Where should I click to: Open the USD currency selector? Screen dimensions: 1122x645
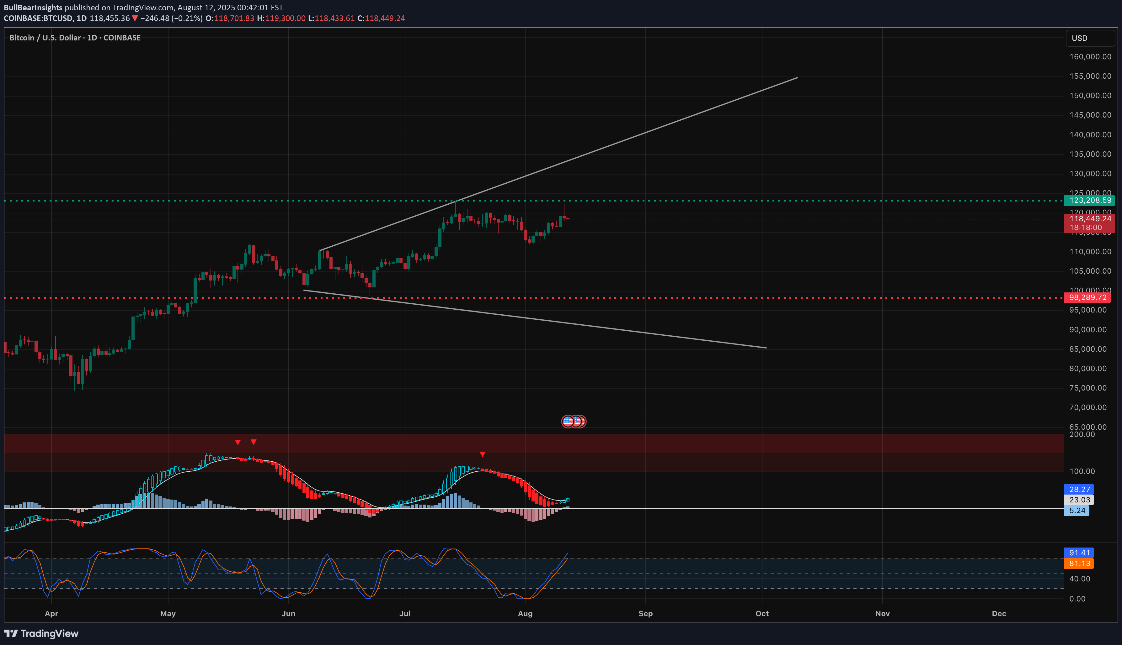click(1090, 38)
